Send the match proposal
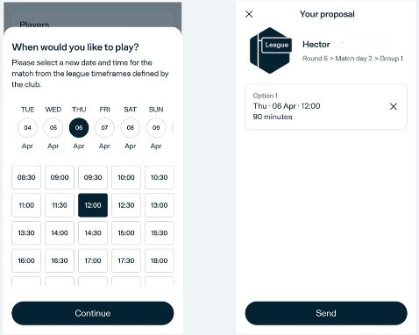The width and height of the screenshot is (419, 335). [326, 313]
